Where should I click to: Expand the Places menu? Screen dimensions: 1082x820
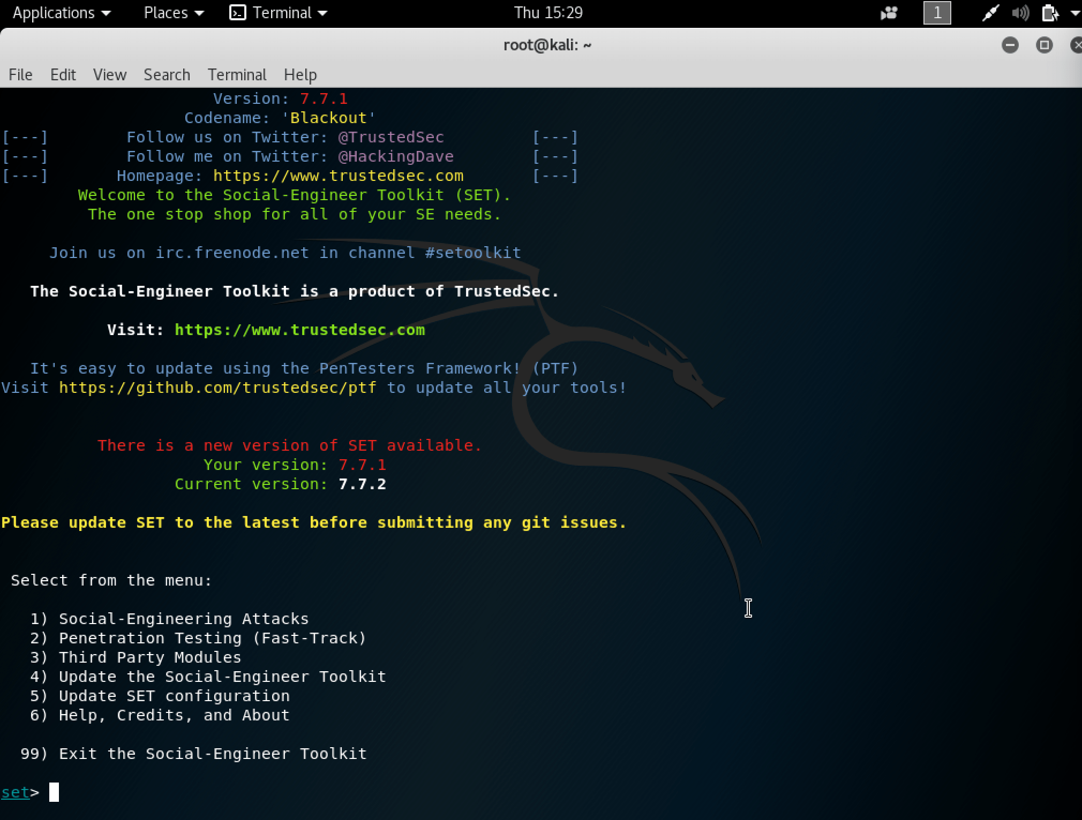pyautogui.click(x=174, y=13)
